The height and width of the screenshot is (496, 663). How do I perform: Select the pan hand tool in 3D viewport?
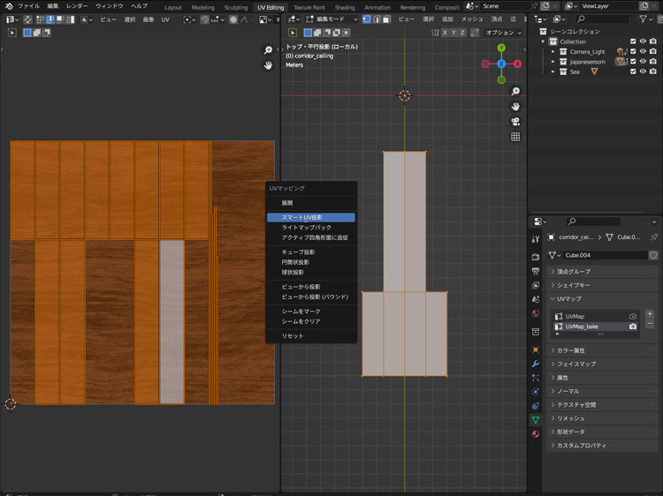point(515,106)
